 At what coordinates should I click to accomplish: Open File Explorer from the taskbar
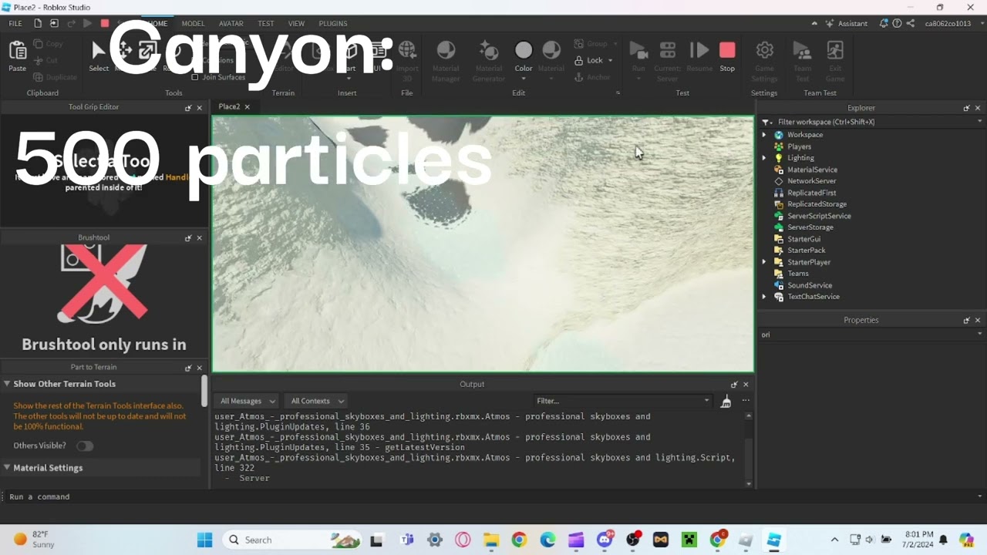tap(490, 540)
